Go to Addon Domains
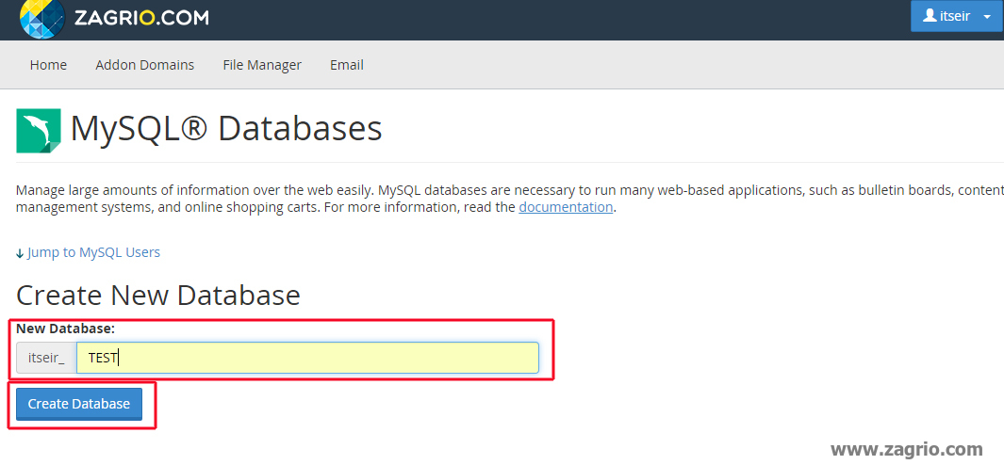 coord(145,65)
